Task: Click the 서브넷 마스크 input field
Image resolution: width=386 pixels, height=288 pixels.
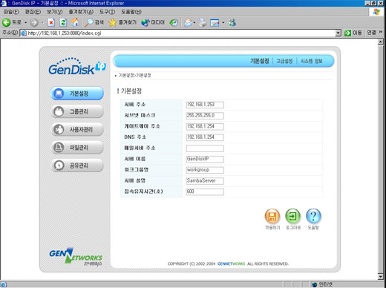Action: (x=205, y=116)
